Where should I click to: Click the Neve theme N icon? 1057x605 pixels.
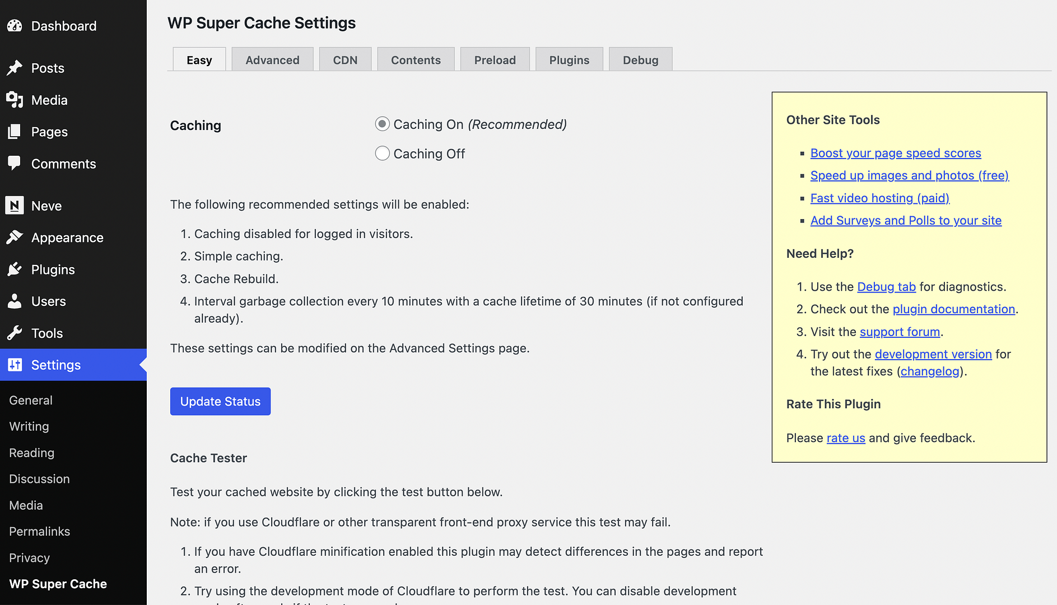coord(15,206)
